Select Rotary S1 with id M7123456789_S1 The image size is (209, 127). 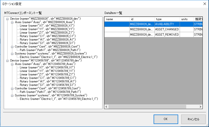pos(48,85)
